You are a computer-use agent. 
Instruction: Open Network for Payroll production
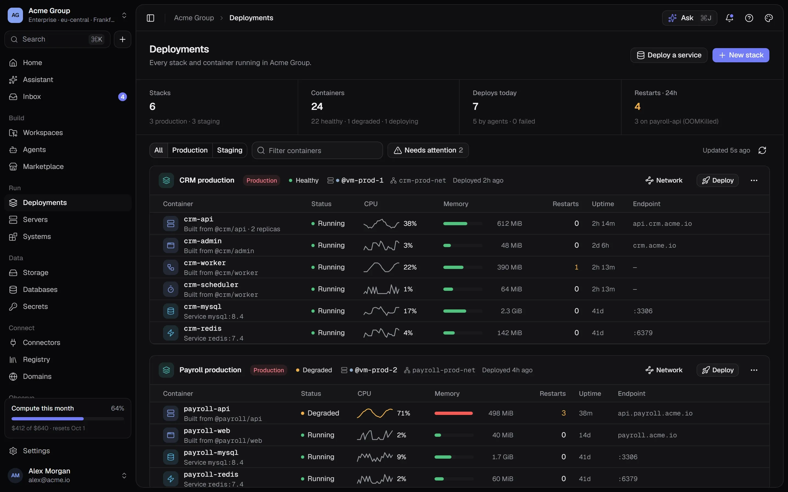tap(664, 370)
